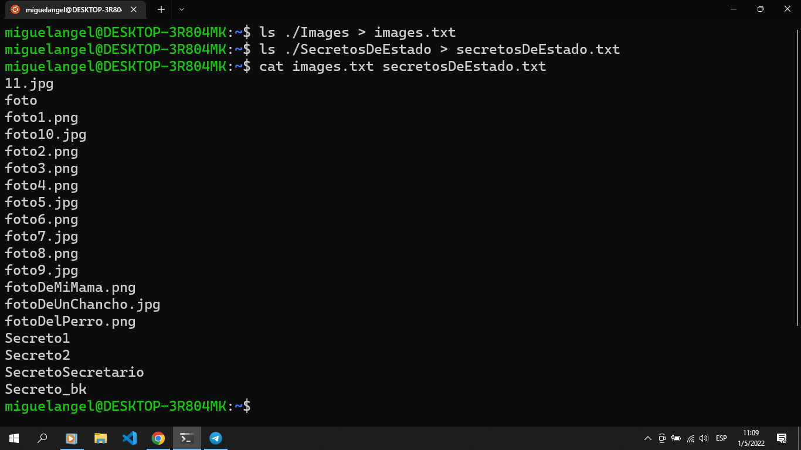
Task: Switch to the Windows Terminal taskbar icon
Action: (186, 438)
